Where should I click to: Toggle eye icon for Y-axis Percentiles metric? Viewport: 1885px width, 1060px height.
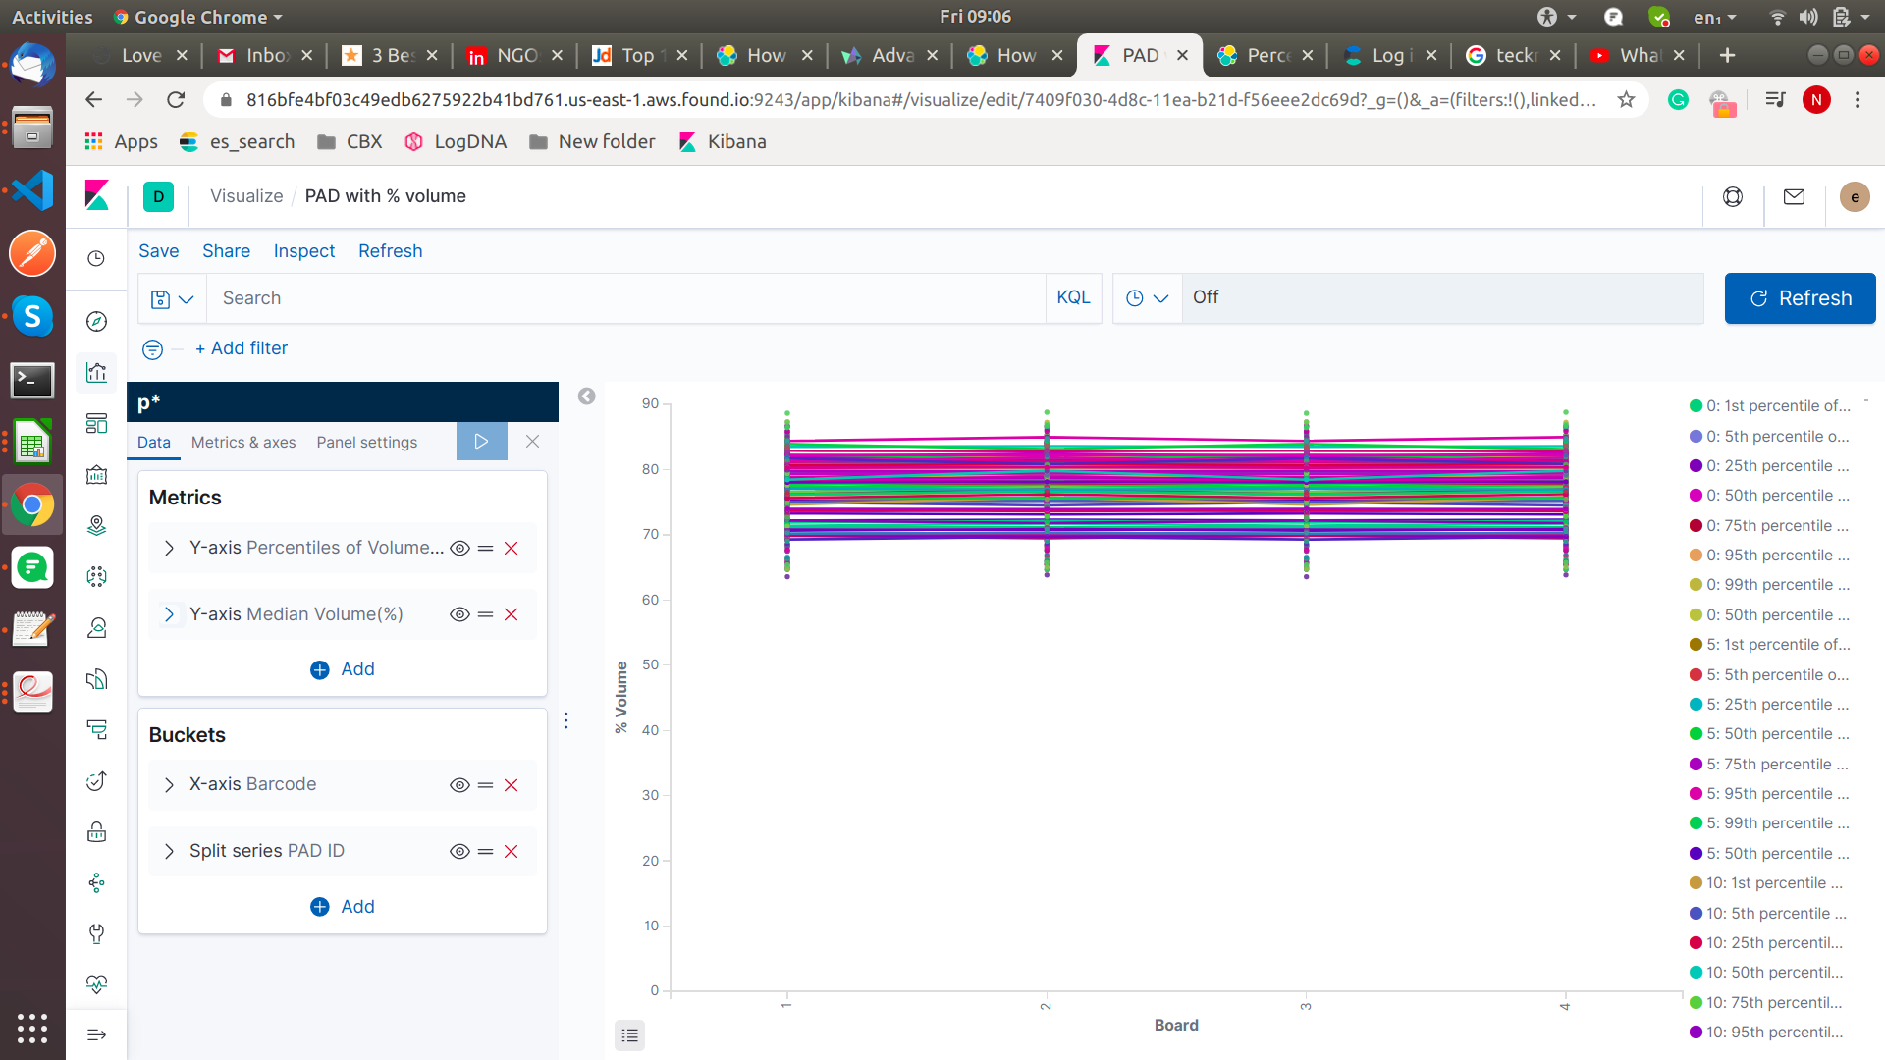tap(458, 549)
